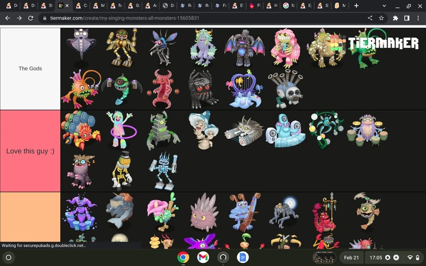Viewport: 426px width, 266px height.
Task: Open a new tab with plus button
Action: 356,6
